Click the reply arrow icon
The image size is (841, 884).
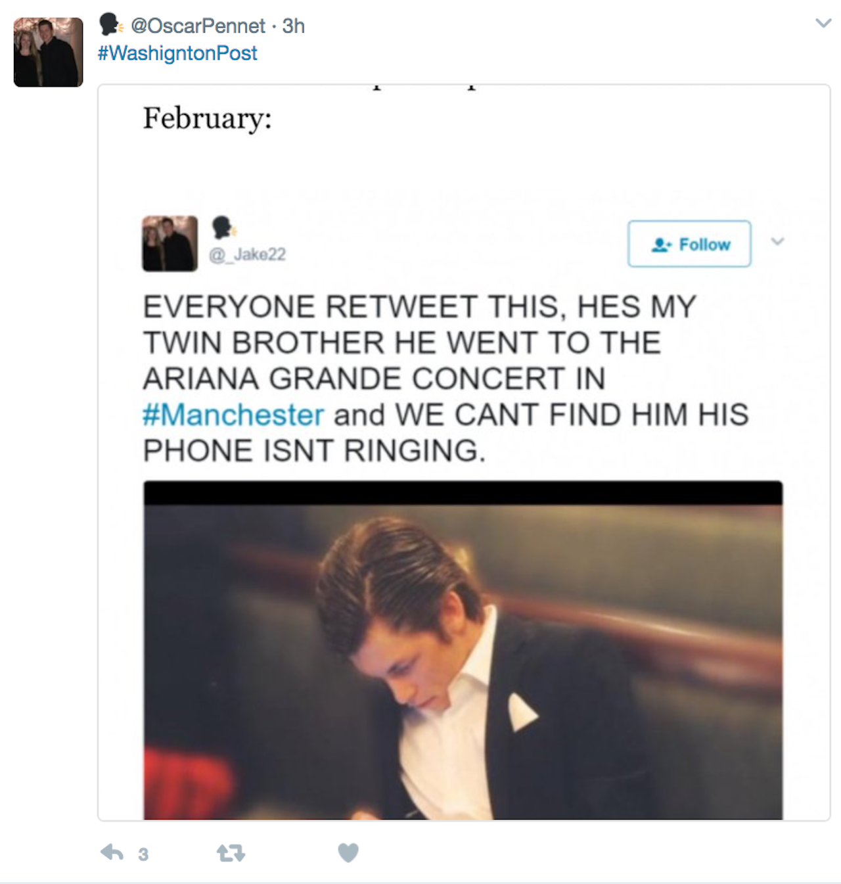[112, 853]
